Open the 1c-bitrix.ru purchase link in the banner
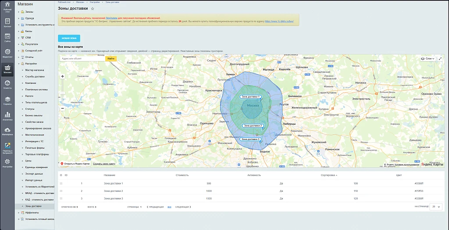Screen dimensions: 449x230 [x=280, y=21]
